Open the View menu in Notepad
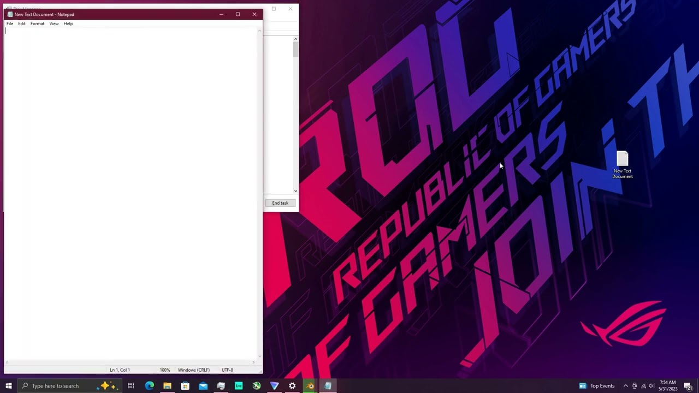Screen dimensions: 699x393 (x=54, y=23)
